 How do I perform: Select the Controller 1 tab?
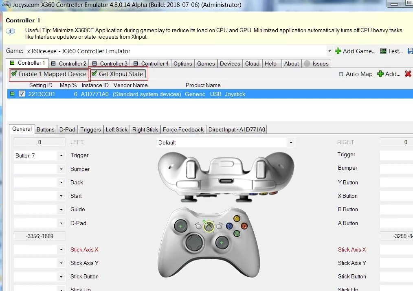tap(27, 63)
